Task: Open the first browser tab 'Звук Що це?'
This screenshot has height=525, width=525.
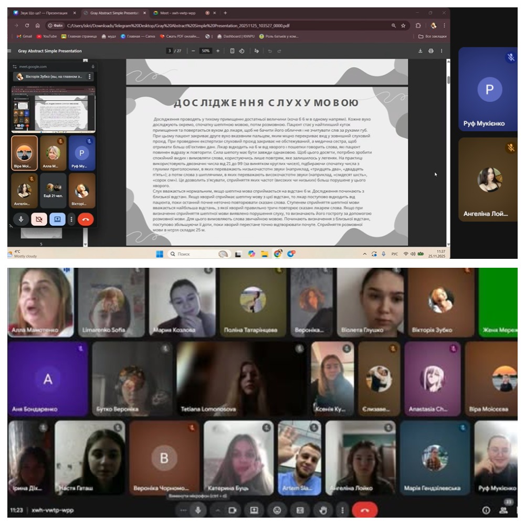Action: click(x=43, y=13)
